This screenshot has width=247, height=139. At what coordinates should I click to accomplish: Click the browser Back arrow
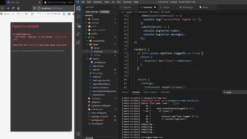tap(3, 8)
